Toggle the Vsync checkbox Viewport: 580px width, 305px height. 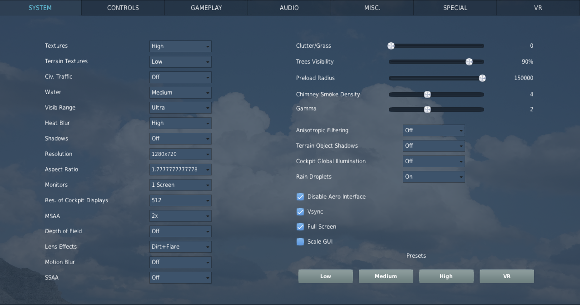pyautogui.click(x=300, y=212)
